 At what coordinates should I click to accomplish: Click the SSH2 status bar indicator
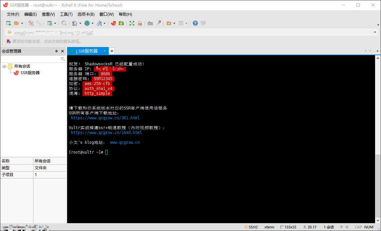[x=251, y=227]
